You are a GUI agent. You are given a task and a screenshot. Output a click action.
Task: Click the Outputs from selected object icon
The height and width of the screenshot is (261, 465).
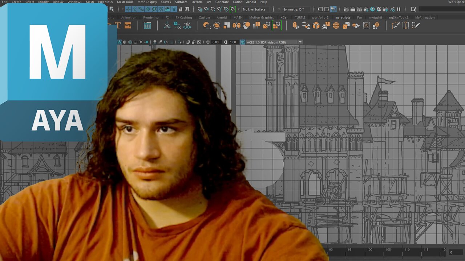[327, 9]
